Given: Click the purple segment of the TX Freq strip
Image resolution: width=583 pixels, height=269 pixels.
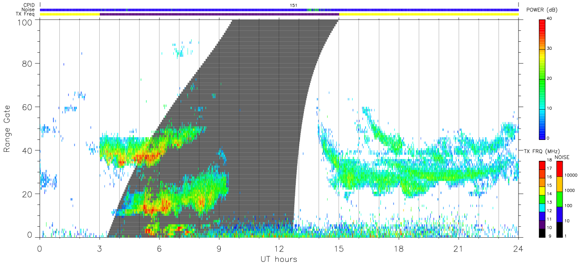Looking at the screenshot, I should (219, 14).
